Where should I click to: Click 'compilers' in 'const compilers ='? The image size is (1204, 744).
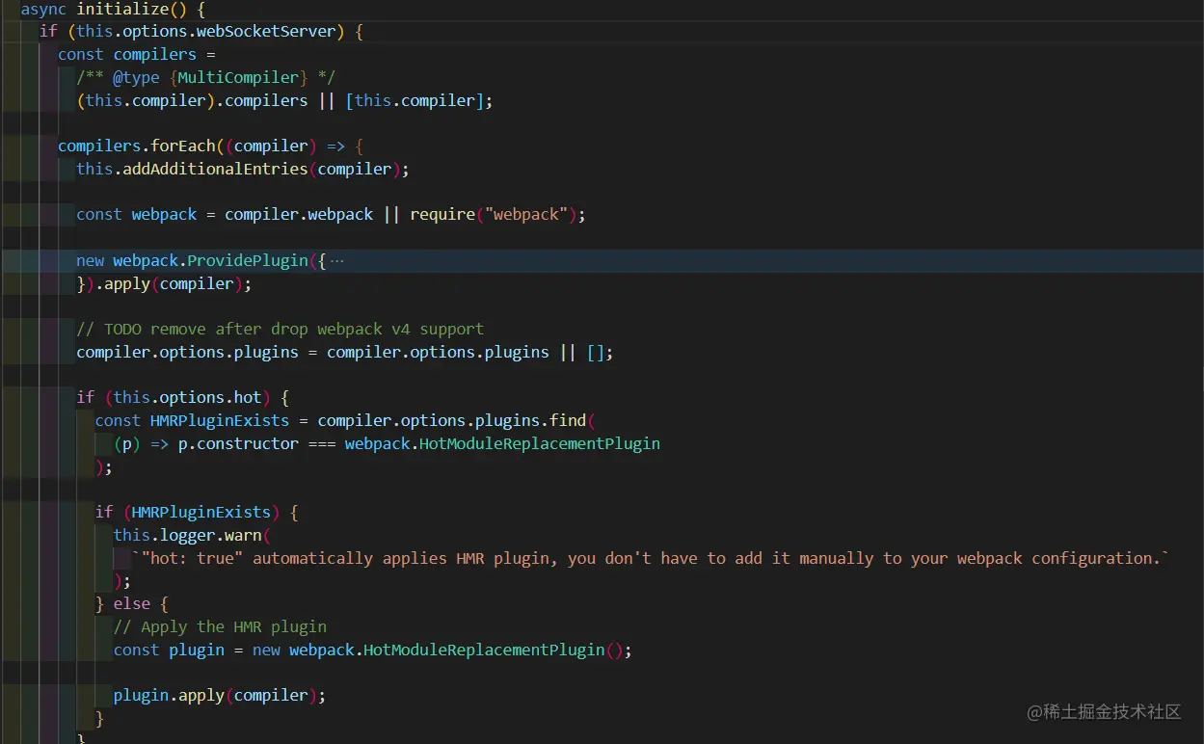[x=155, y=55]
